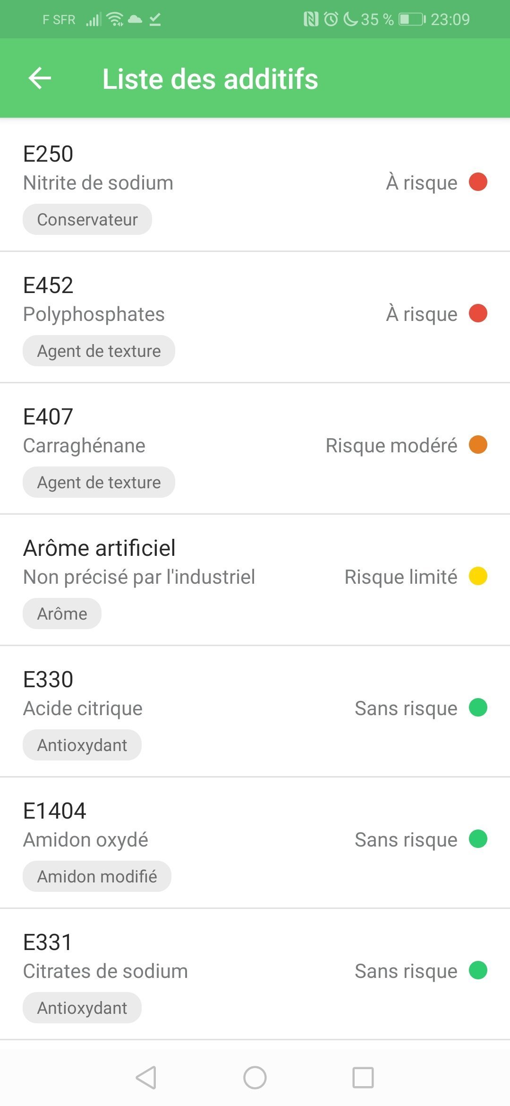The width and height of the screenshot is (510, 1106).
Task: Tap the green dot beside Acide citrique
Action: [478, 708]
